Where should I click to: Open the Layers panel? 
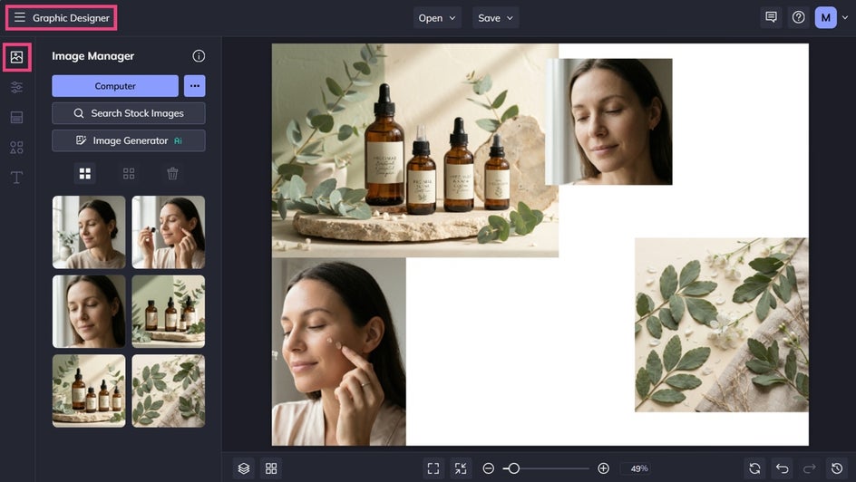[x=244, y=468]
